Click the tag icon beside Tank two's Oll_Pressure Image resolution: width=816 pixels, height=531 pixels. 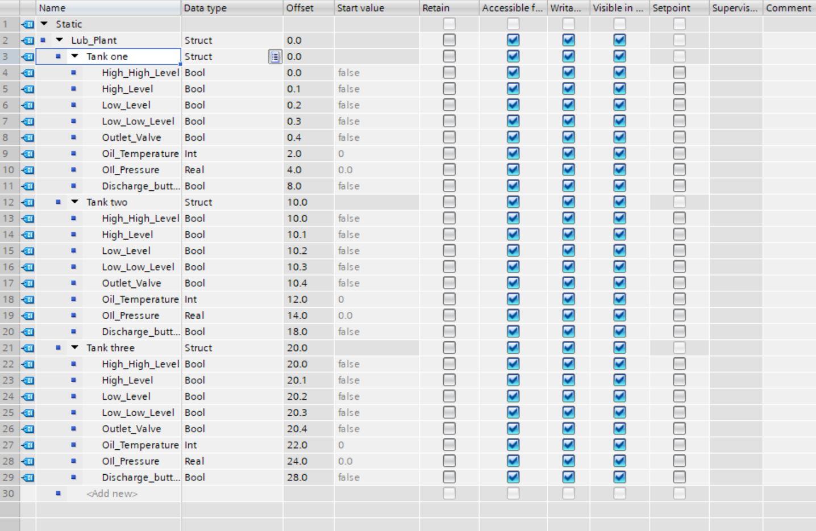tap(27, 315)
